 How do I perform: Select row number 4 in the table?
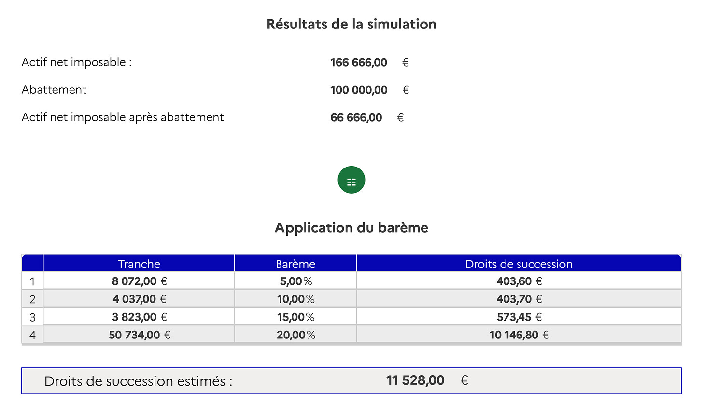(x=32, y=335)
